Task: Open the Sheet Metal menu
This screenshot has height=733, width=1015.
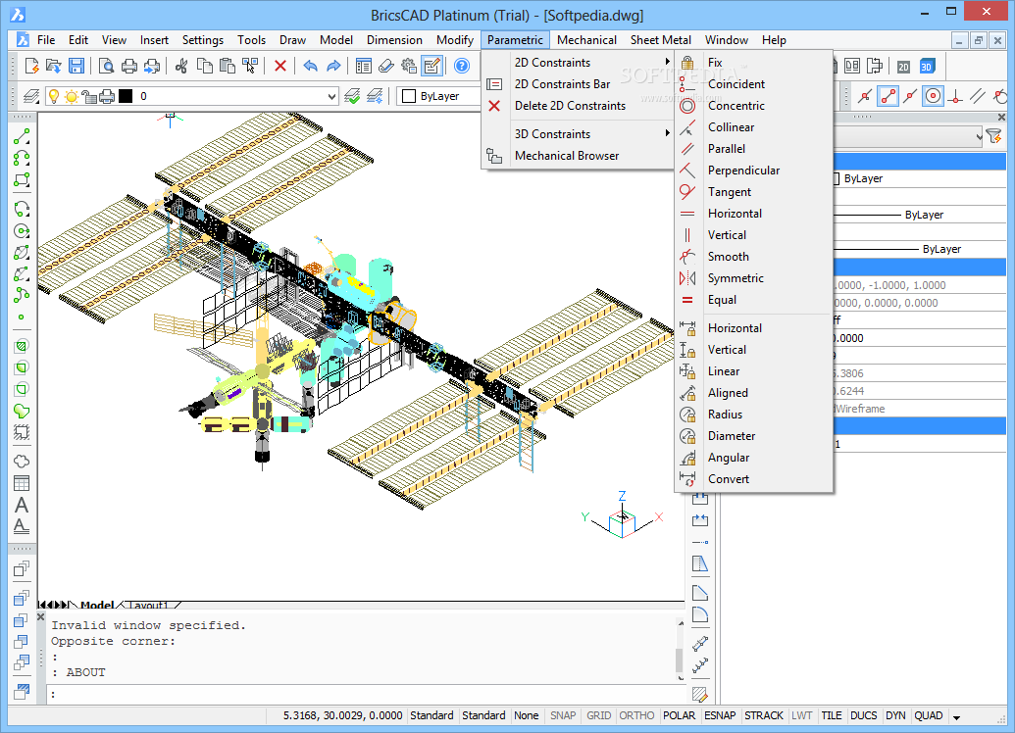Action: click(660, 40)
